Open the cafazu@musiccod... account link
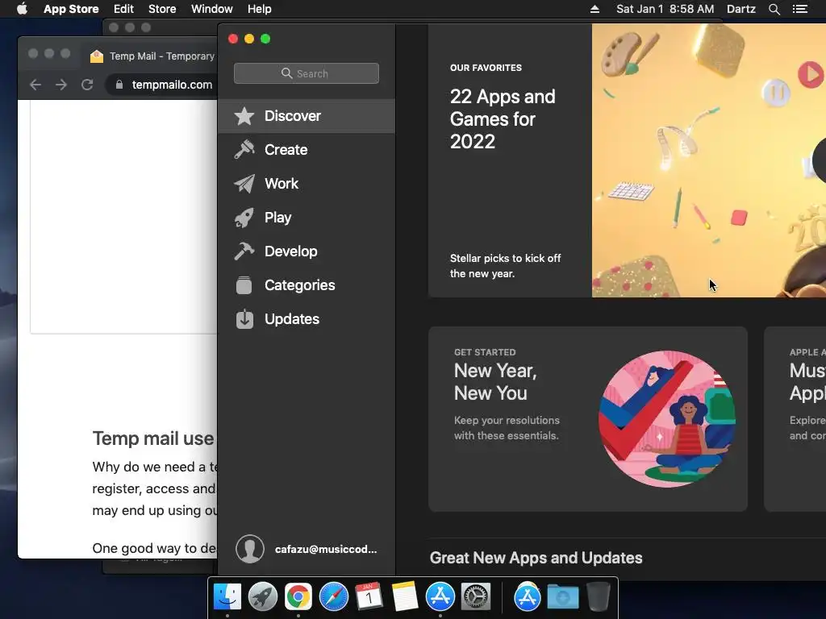 (x=326, y=549)
